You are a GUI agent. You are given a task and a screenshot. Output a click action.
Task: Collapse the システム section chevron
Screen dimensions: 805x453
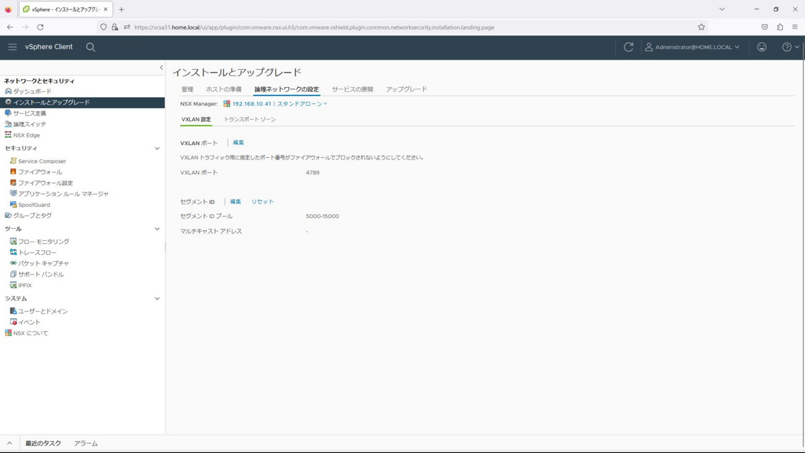tap(157, 299)
